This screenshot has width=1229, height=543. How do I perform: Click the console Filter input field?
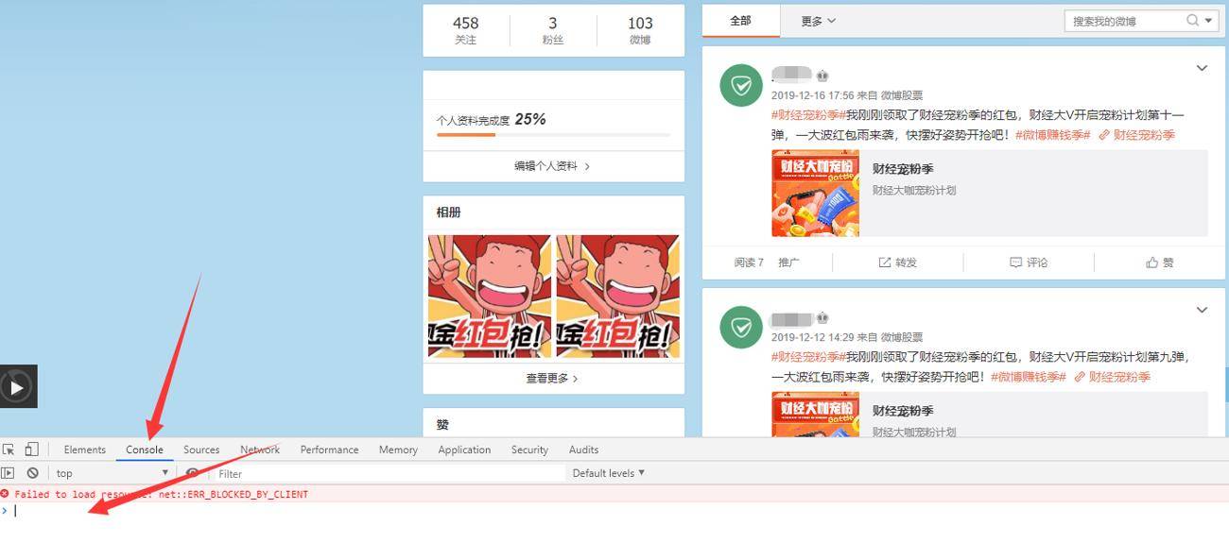pyautogui.click(x=388, y=473)
